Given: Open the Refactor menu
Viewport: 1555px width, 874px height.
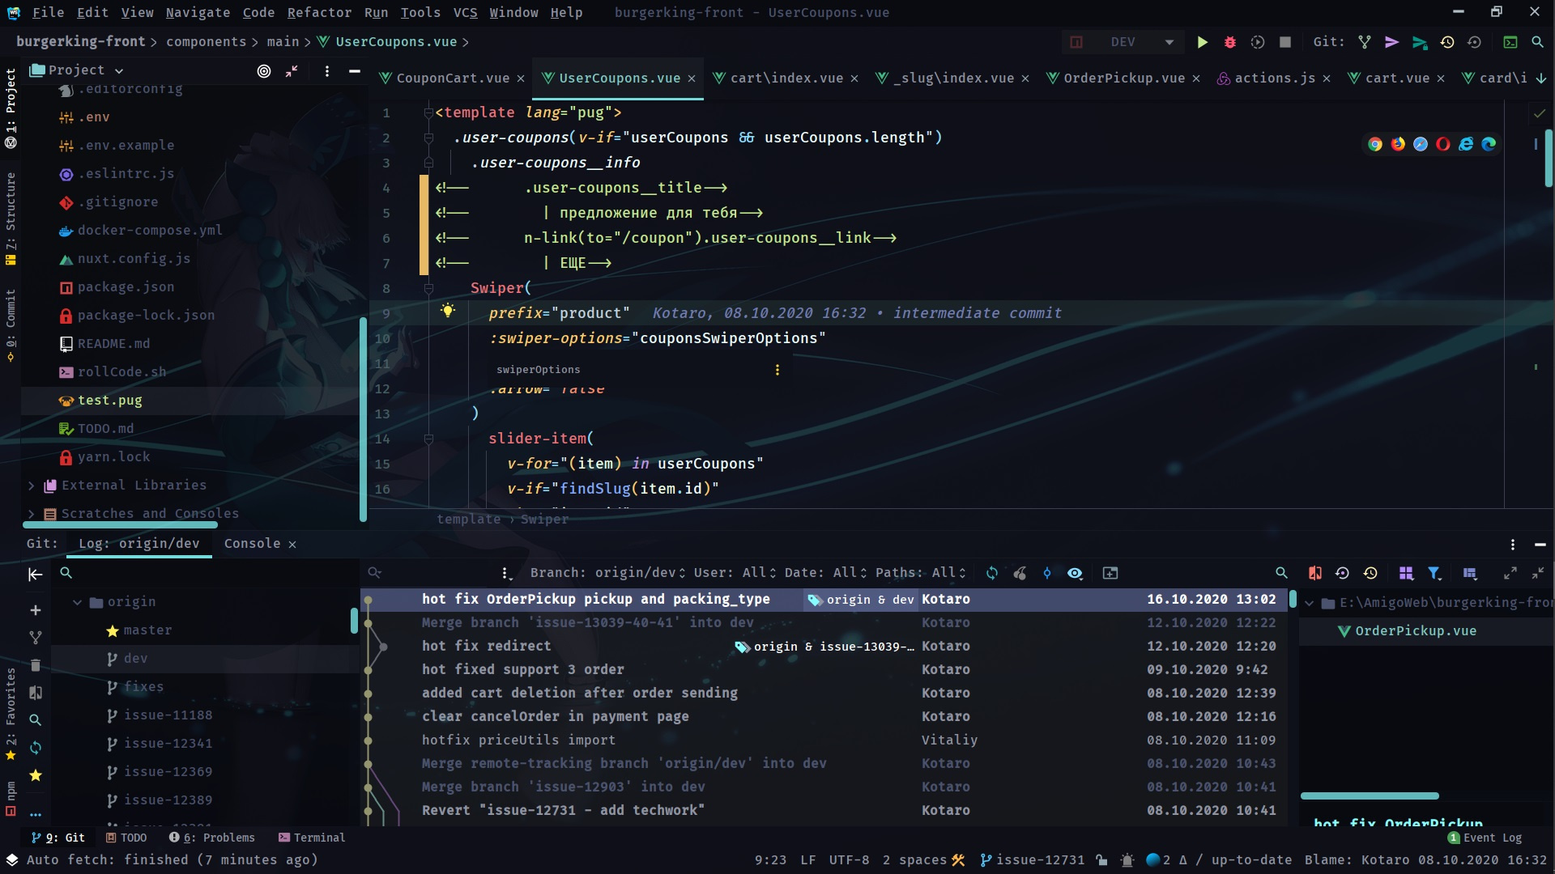Looking at the screenshot, I should coord(319,12).
